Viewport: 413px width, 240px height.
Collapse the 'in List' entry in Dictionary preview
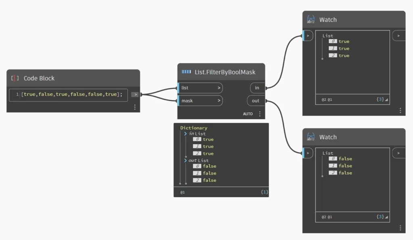pos(186,134)
